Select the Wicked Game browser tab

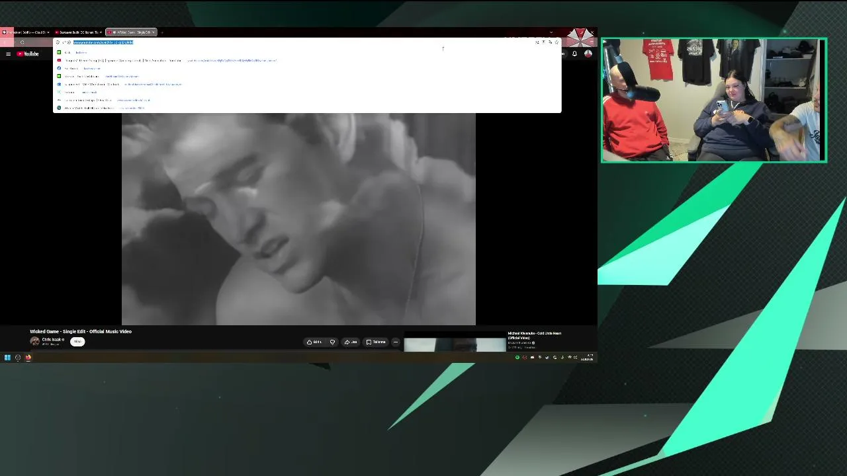pos(131,32)
